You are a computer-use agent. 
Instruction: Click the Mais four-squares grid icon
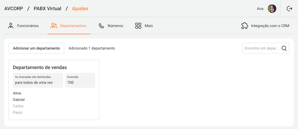(x=138, y=26)
